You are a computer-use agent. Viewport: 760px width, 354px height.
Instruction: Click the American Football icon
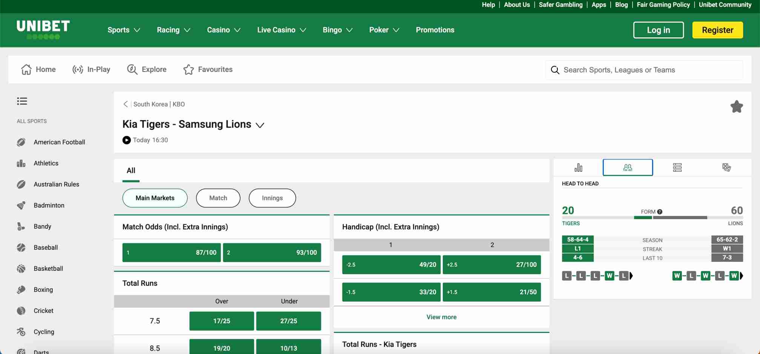(21, 142)
